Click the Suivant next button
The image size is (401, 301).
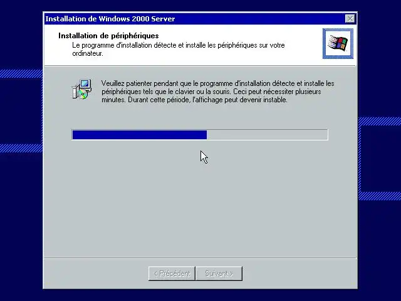point(219,273)
